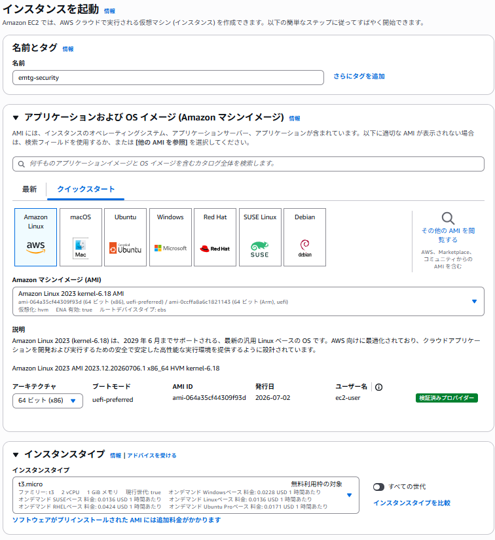Select the Debian AMI tile
The width and height of the screenshot is (495, 540).
tap(304, 237)
